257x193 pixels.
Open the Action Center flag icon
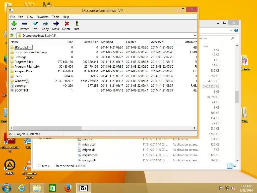[221, 188]
